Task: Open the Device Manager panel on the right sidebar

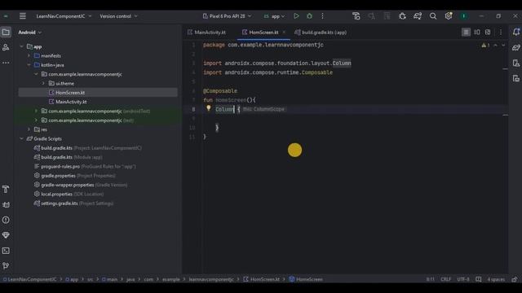Action: coord(516,63)
